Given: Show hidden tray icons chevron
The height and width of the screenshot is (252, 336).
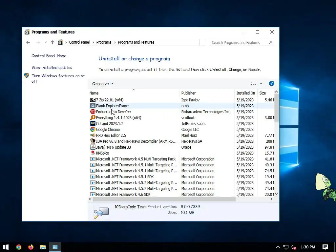Looking at the screenshot, I should pos(278,247).
